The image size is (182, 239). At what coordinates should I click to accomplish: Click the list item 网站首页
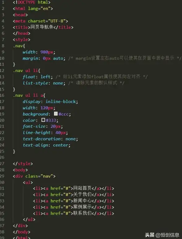pyautogui.click(x=74, y=189)
